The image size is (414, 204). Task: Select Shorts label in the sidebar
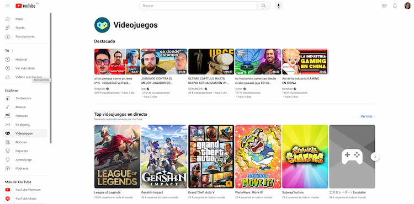click(20, 28)
